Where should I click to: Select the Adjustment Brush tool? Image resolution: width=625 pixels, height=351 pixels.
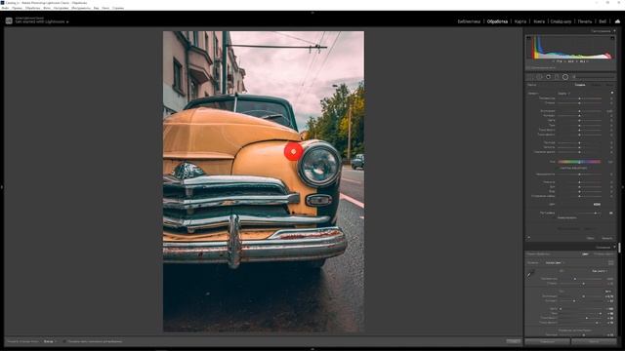tap(574, 77)
